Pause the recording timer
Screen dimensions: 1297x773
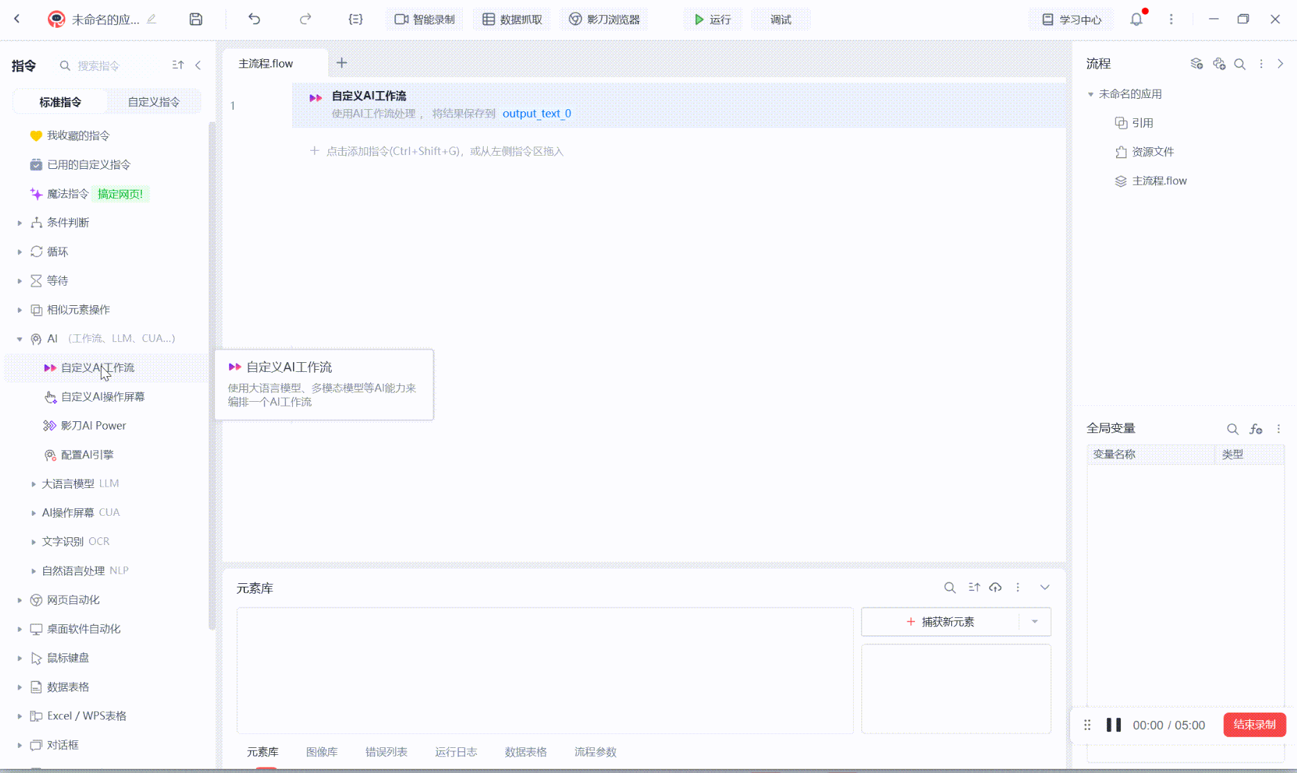coord(1113,725)
